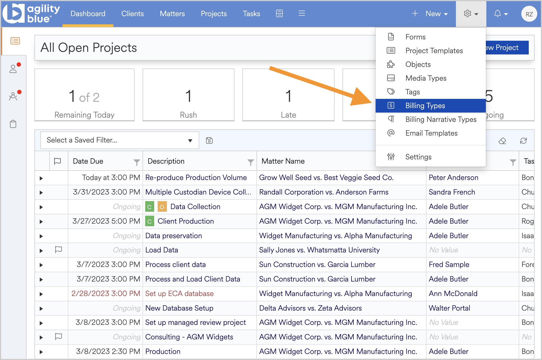Open Fred Sample contact link

point(449,265)
